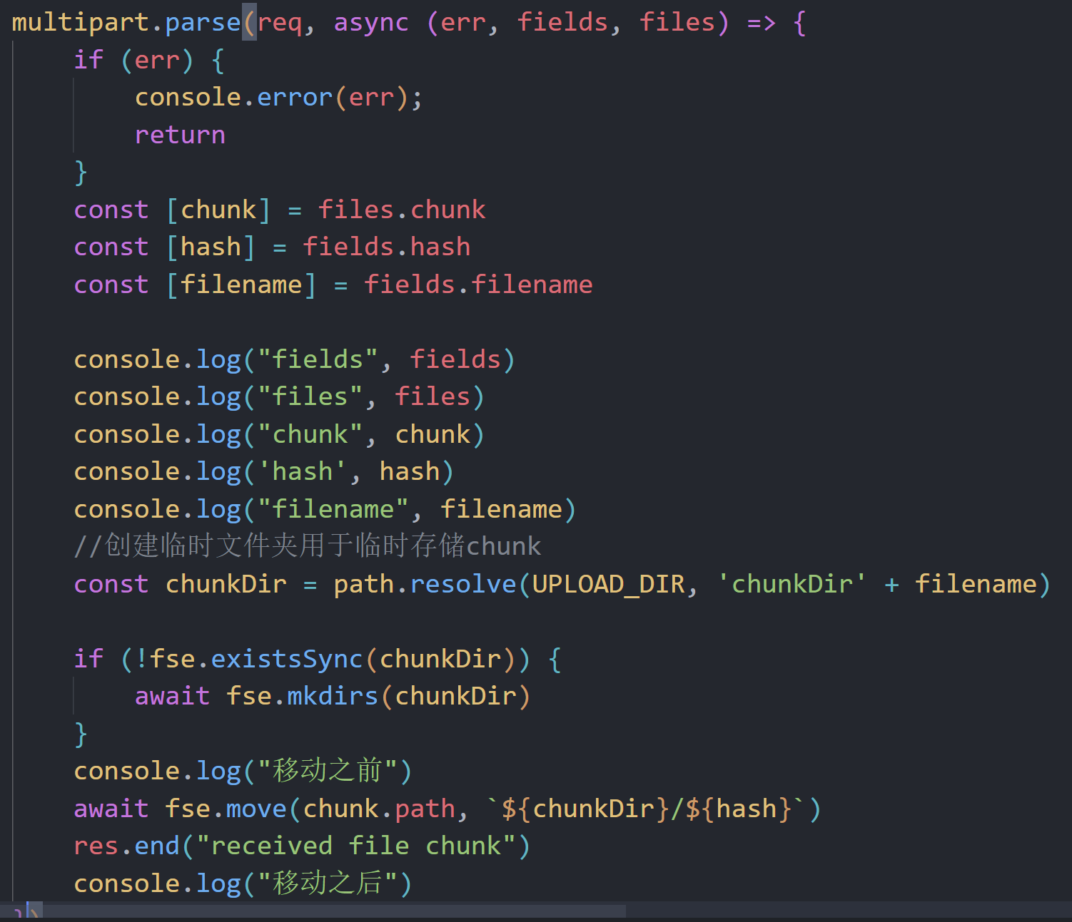Click the multipart.parse call on the first line
This screenshot has width=1072, height=922.
click(126, 22)
